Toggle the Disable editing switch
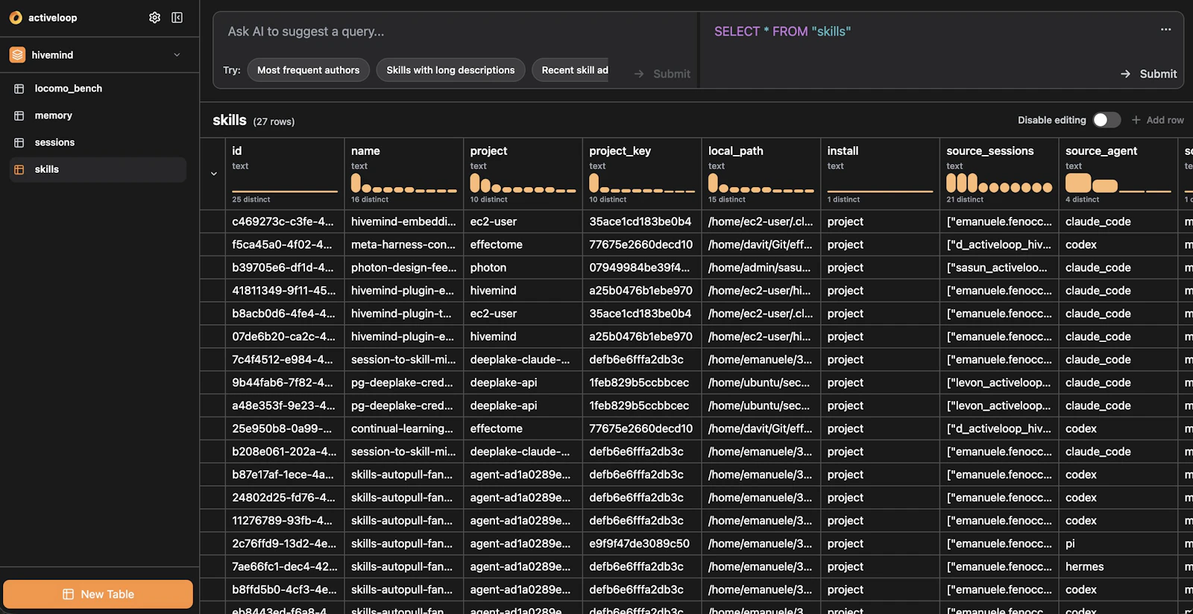1193x614 pixels. [x=1107, y=120]
